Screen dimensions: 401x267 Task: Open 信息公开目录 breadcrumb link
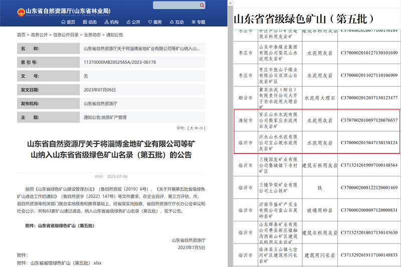[66, 35]
